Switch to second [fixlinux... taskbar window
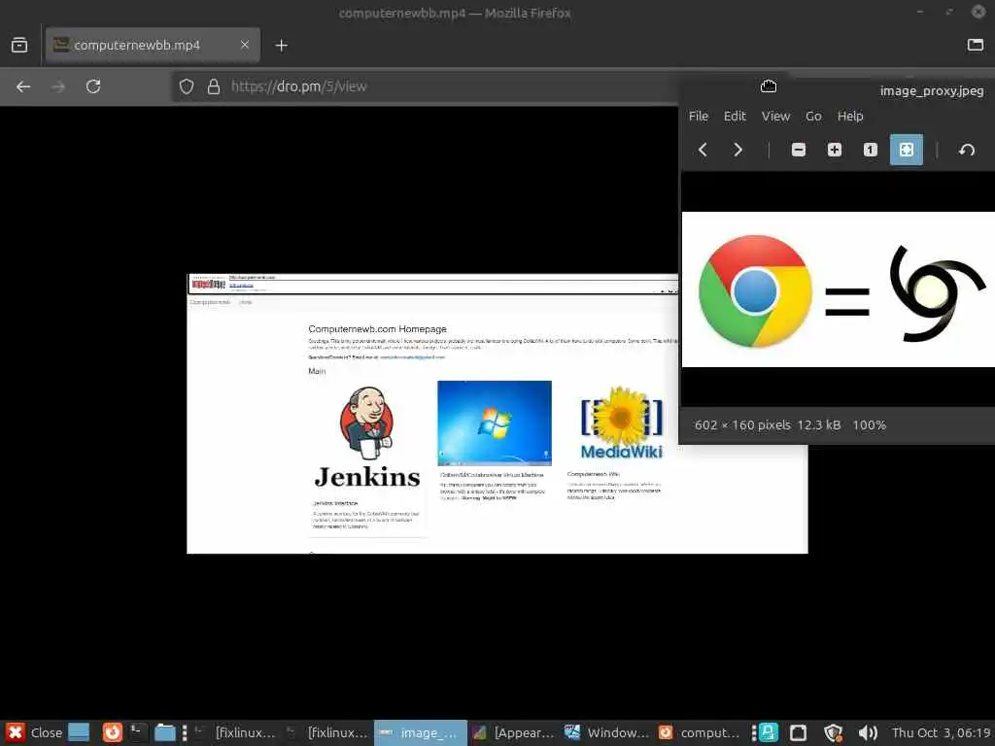Viewport: 995px width, 746px height. (326, 732)
